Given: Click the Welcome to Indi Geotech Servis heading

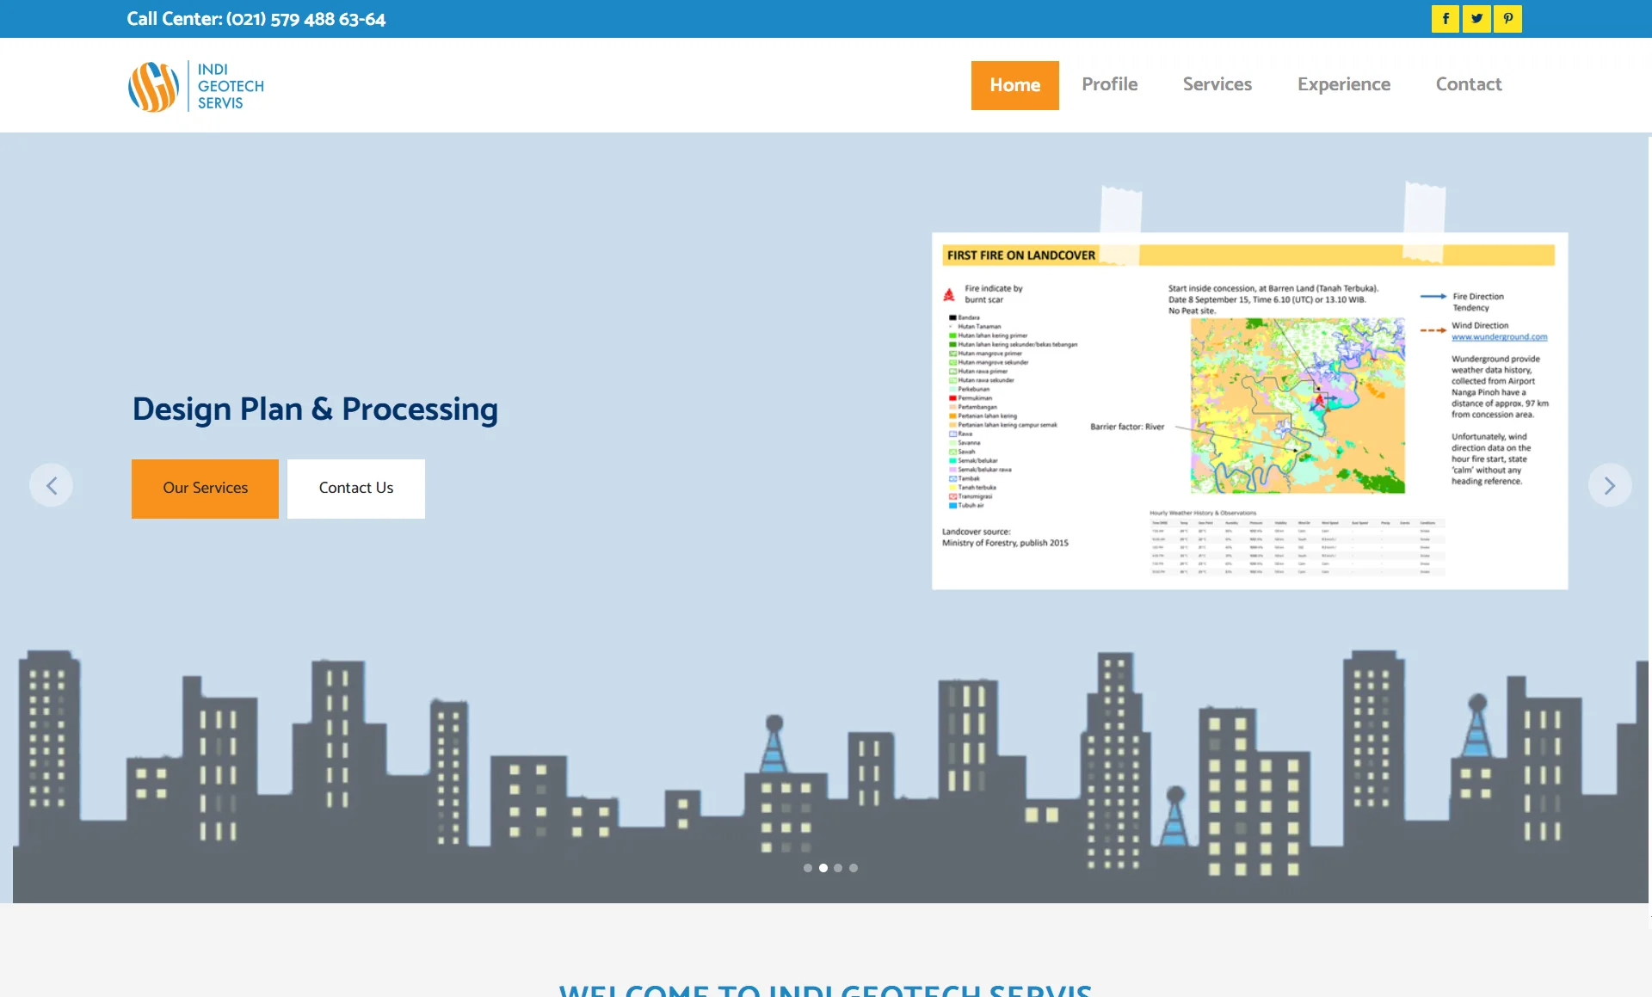Looking at the screenshot, I should click(x=825, y=989).
